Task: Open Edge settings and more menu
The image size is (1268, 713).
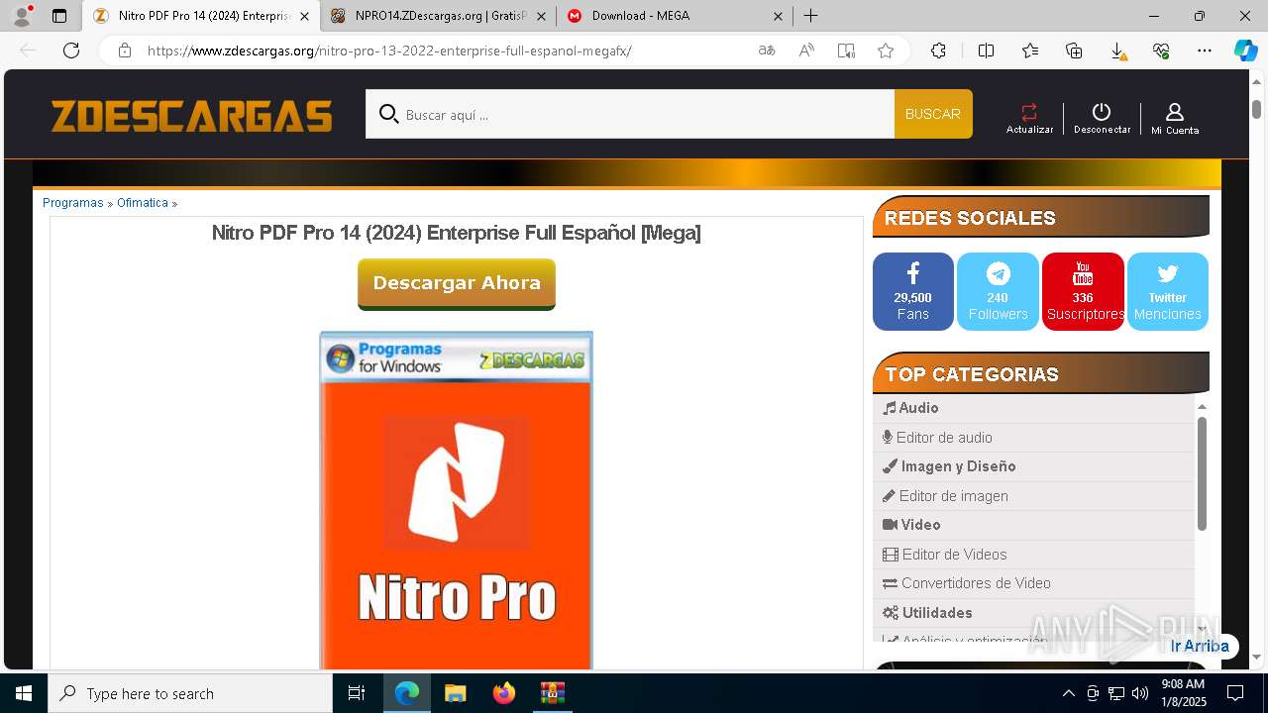Action: tap(1205, 51)
